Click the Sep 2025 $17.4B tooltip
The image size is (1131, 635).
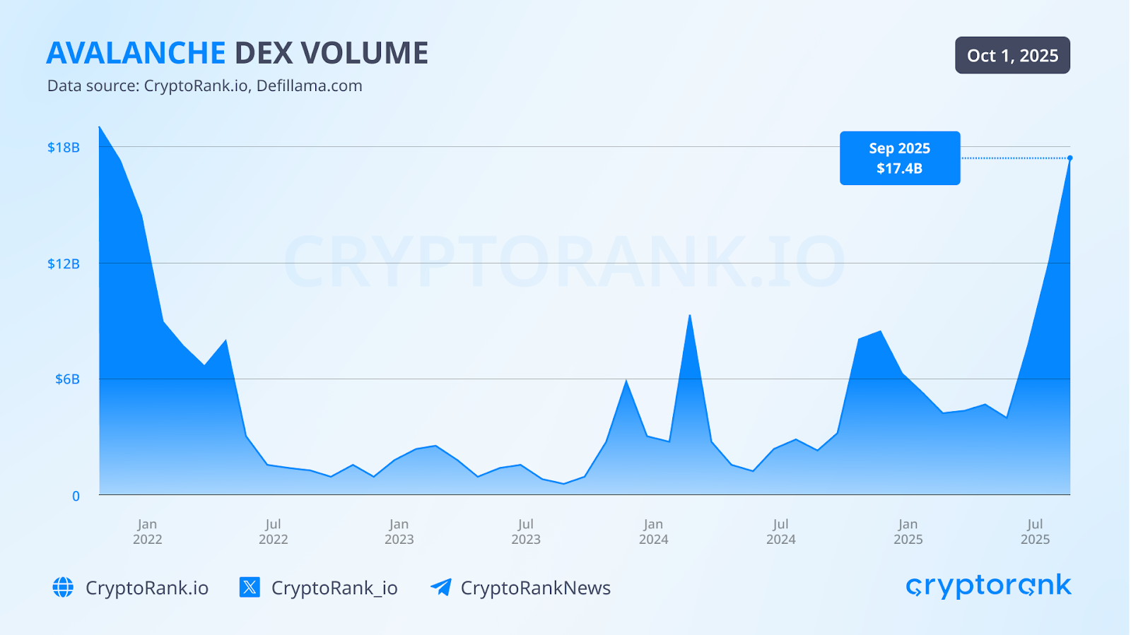[899, 158]
